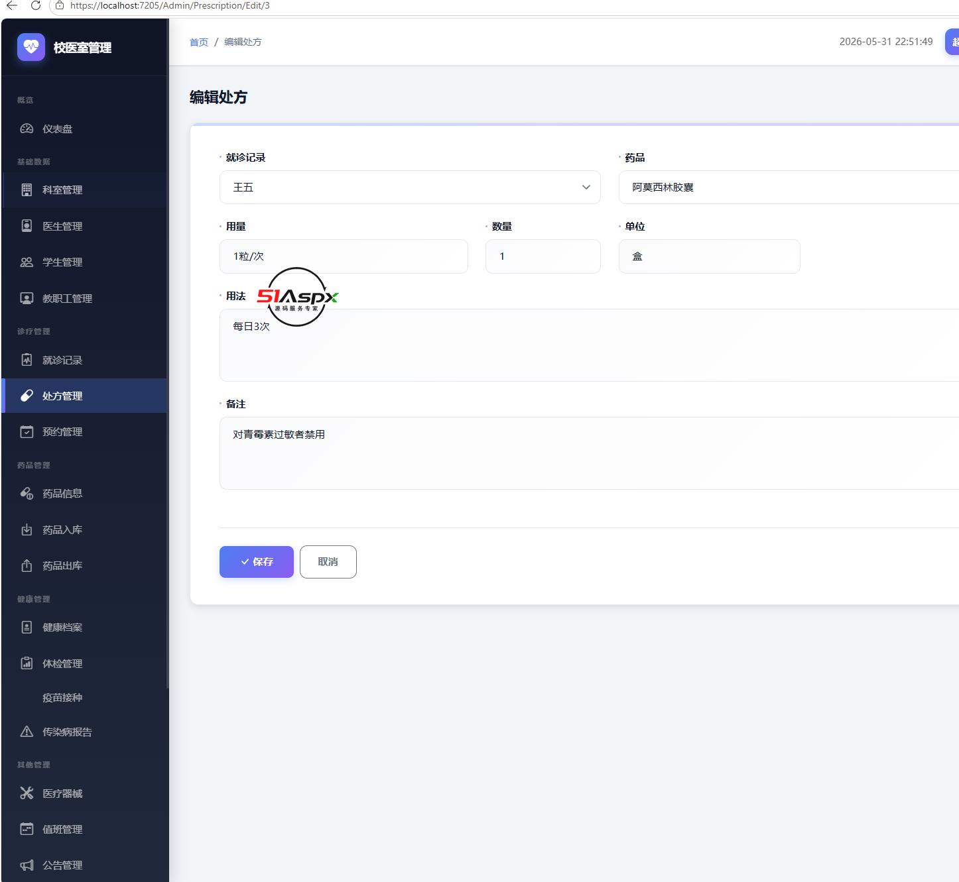Select 处方管理 menu item
Viewport: 959px width, 882px height.
pyautogui.click(x=85, y=396)
